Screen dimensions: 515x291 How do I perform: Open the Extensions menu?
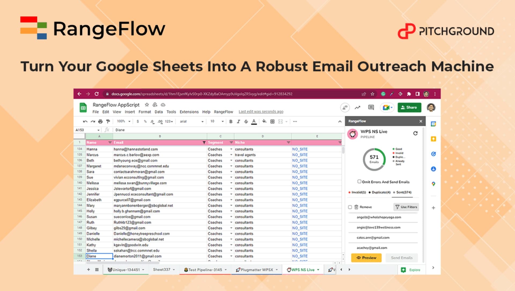pos(189,112)
